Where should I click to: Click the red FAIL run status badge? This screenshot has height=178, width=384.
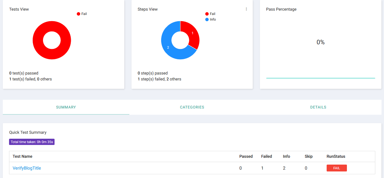[x=337, y=168]
